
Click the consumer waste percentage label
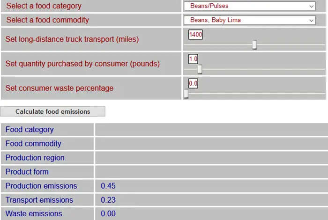tap(60, 88)
